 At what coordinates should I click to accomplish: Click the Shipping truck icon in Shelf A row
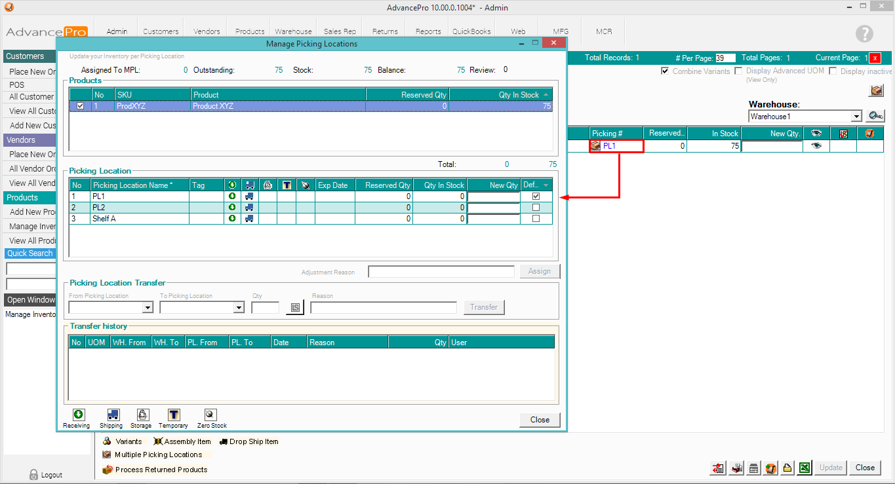(x=250, y=219)
